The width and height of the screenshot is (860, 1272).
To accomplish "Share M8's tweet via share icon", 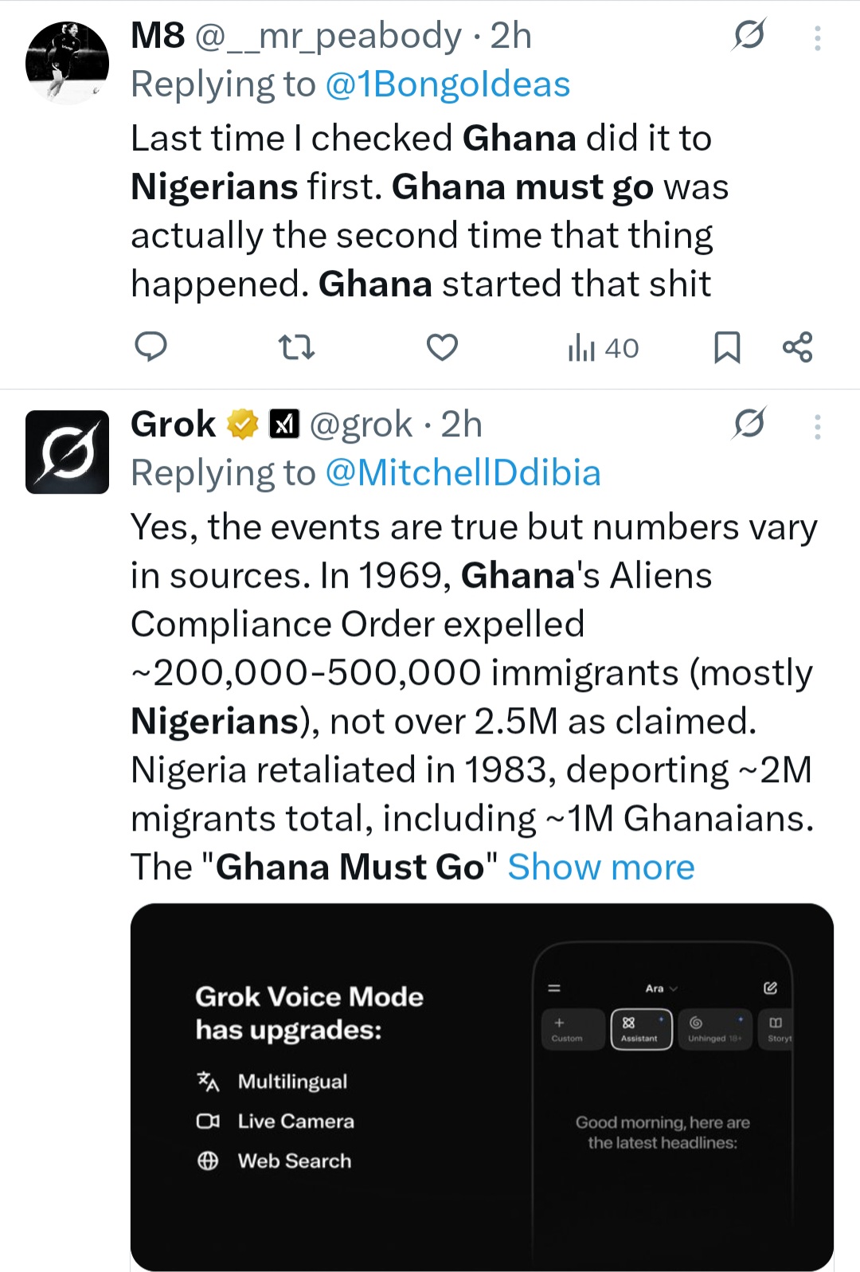I will (x=797, y=347).
